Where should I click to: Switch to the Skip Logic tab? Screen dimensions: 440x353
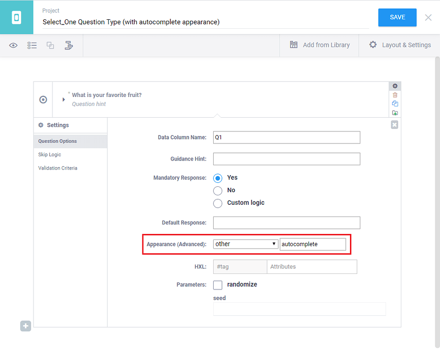pos(50,154)
